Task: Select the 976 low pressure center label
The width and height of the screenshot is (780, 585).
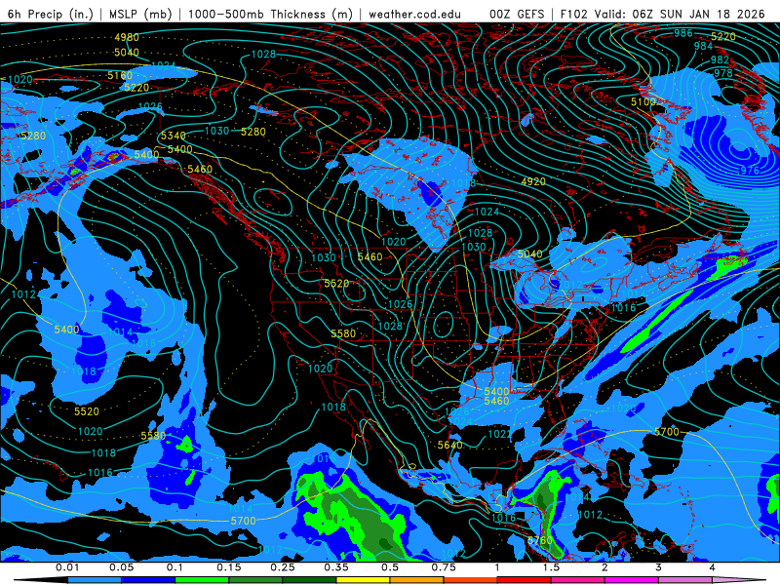Action: pos(750,171)
